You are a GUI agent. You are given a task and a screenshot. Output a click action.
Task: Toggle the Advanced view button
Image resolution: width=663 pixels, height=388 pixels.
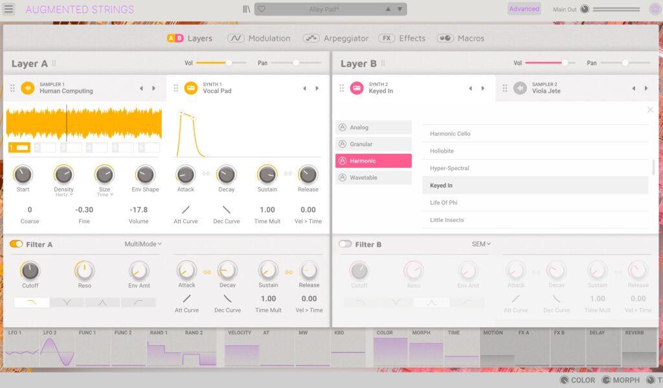coord(524,9)
